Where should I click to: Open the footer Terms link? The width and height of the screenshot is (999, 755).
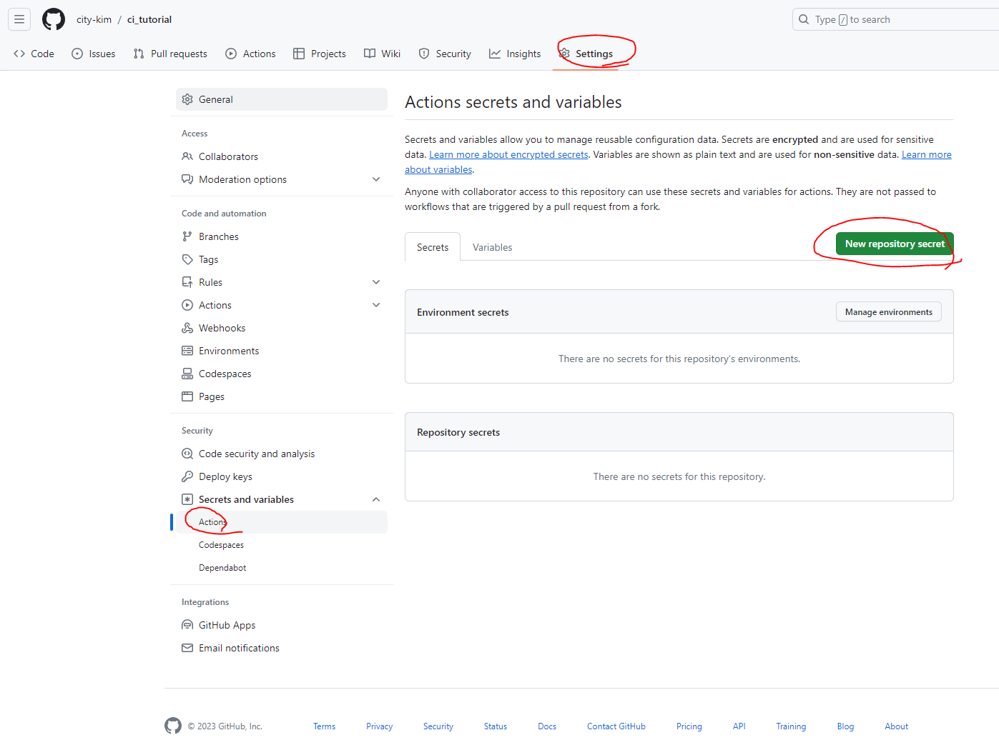[324, 726]
